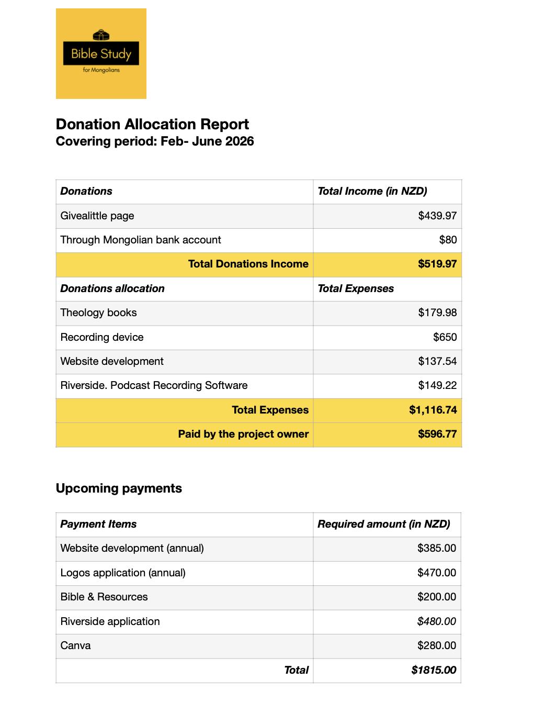Click the Bible Study logo image
The height and width of the screenshot is (714, 545).
tap(101, 53)
